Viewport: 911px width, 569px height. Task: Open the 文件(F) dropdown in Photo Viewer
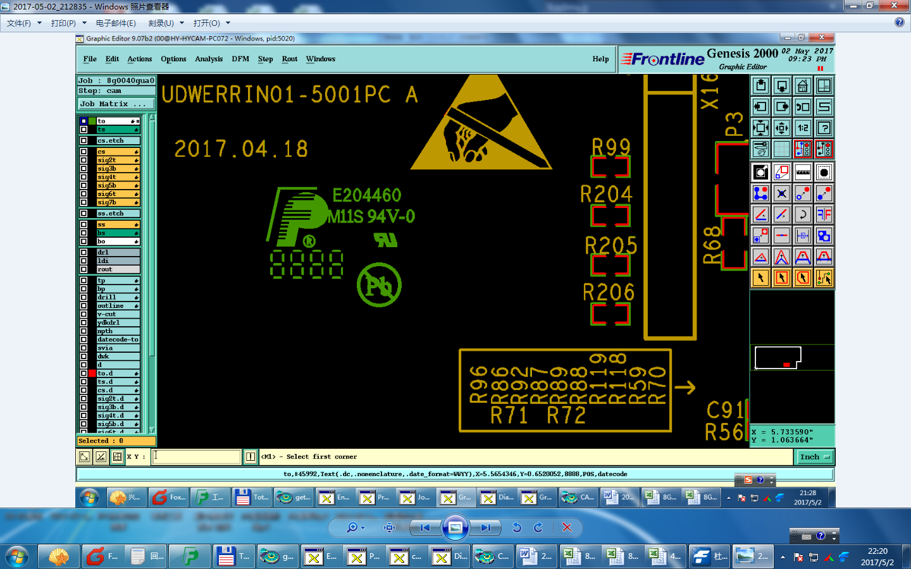click(x=24, y=23)
